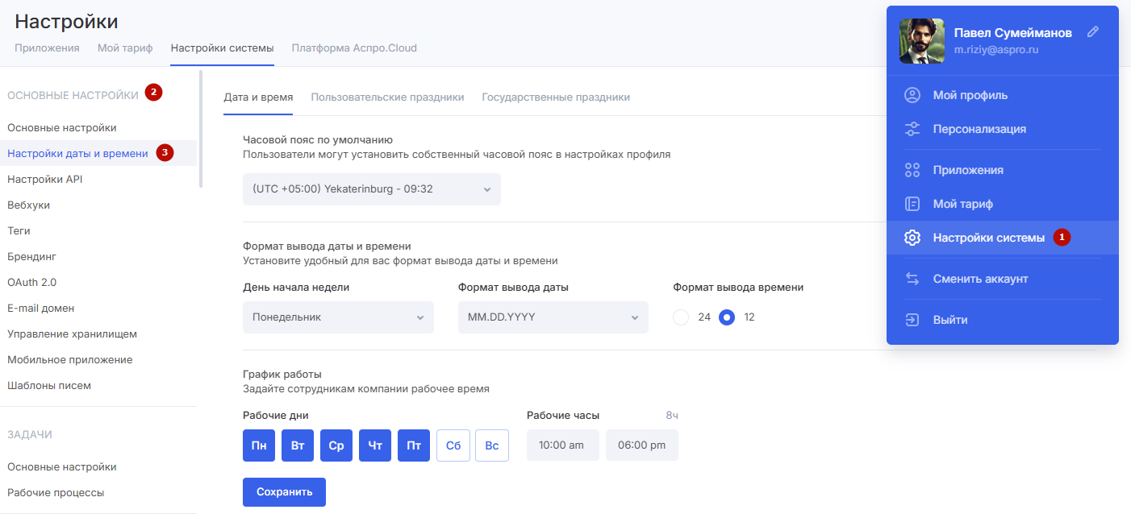Image resolution: width=1131 pixels, height=522 pixels.
Task: Select the 24-hour time format radio
Action: coord(681,317)
